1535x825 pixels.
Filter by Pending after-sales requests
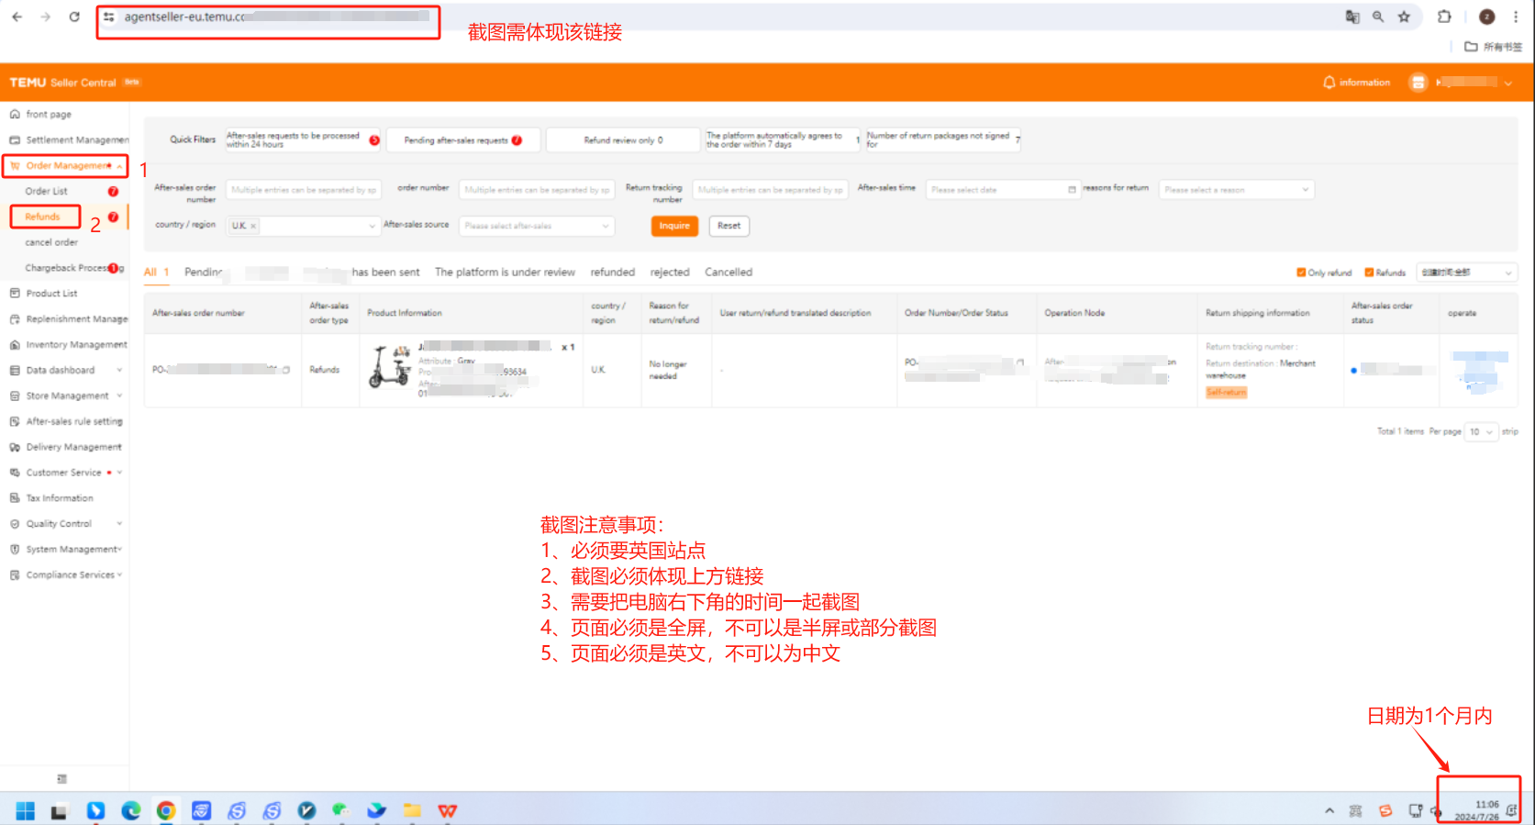tap(463, 140)
